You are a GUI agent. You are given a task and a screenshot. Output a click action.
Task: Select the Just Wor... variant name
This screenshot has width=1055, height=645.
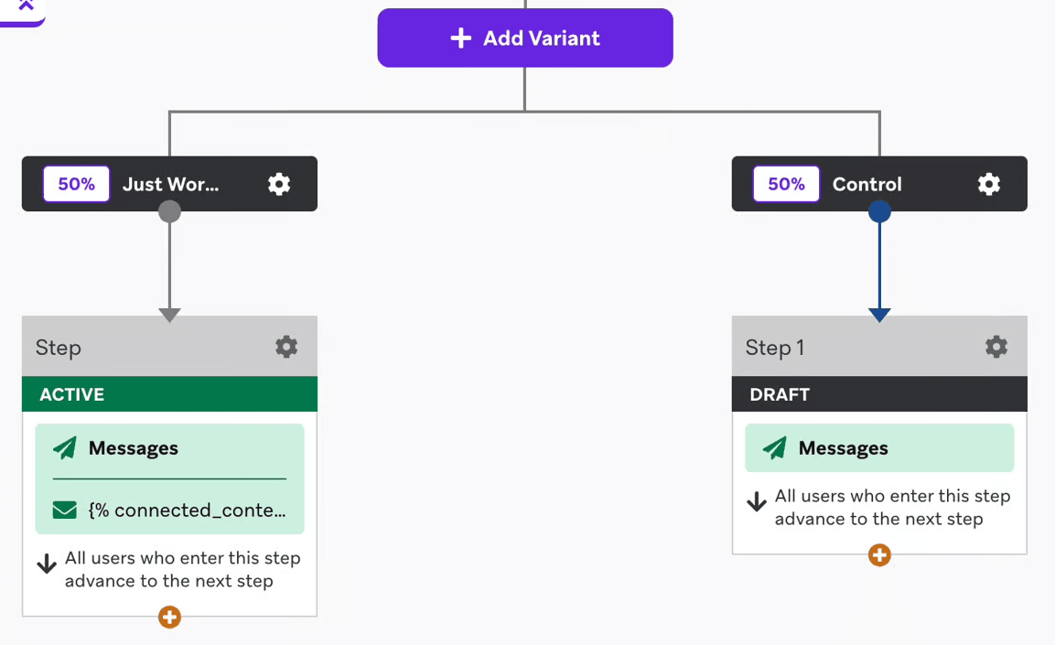coord(171,184)
